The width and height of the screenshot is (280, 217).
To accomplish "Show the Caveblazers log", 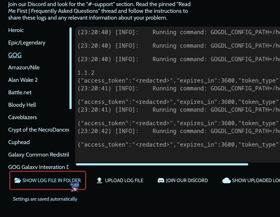I will pos(22,117).
